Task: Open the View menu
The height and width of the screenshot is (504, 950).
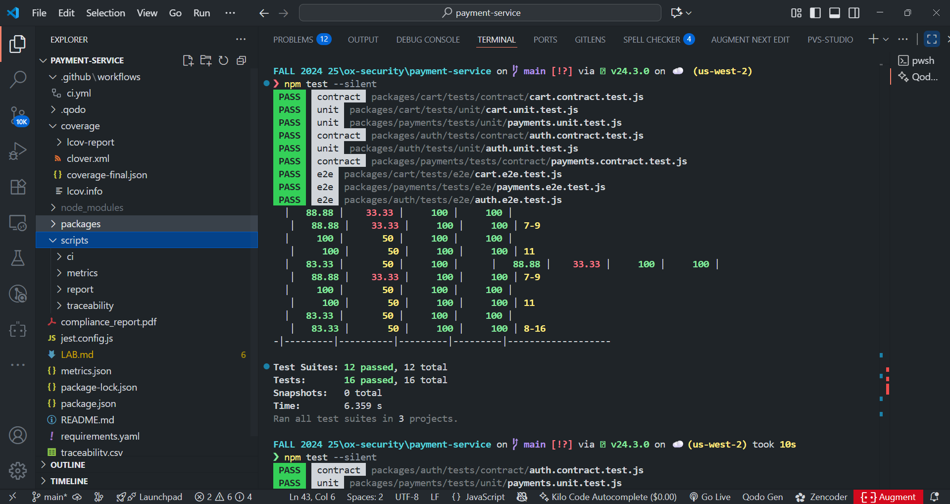Action: [x=147, y=13]
